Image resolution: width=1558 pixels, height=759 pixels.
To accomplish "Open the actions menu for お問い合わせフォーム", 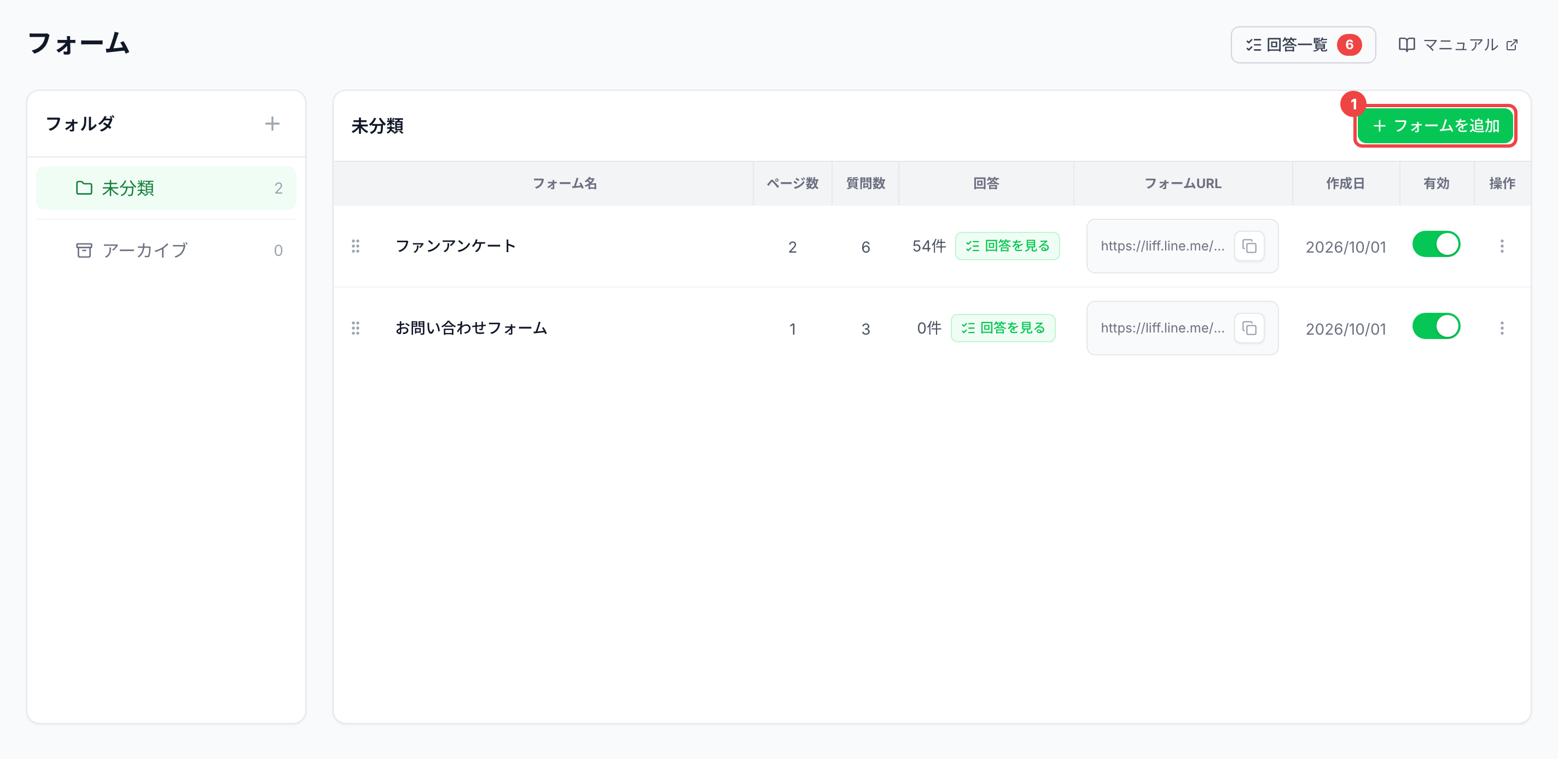I will [x=1502, y=329].
